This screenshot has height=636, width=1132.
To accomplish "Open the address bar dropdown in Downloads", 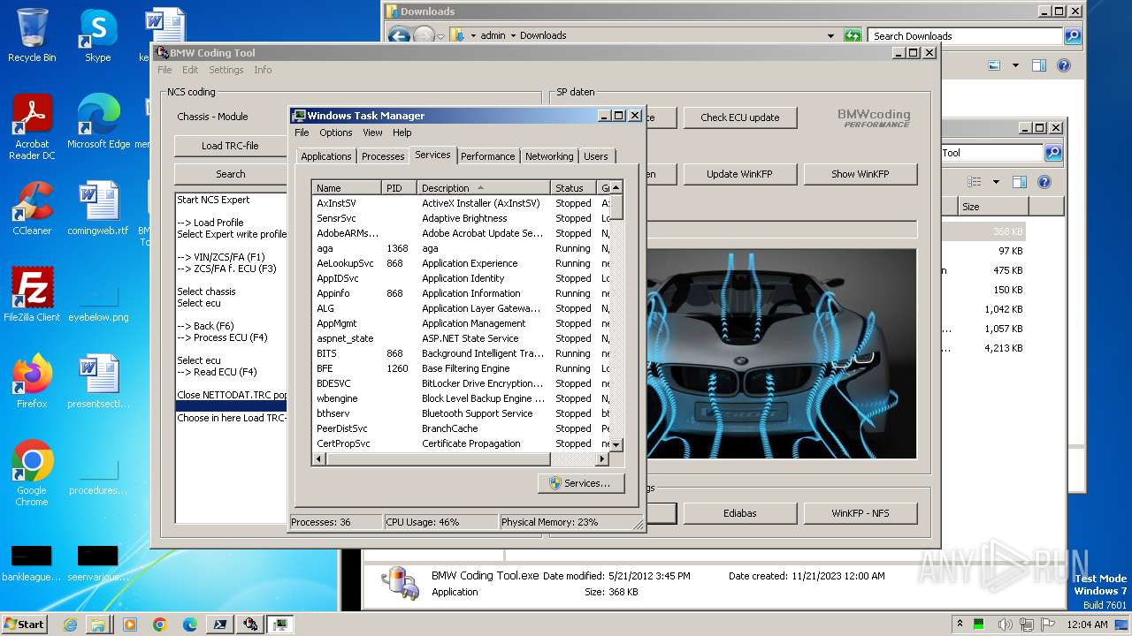I will [x=830, y=35].
